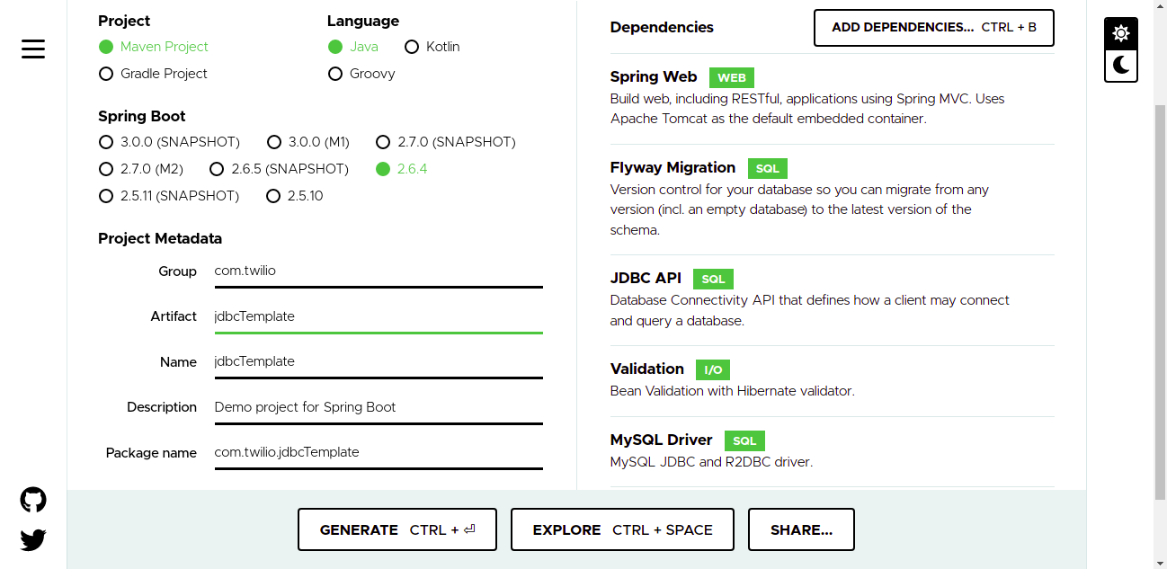Select Spring Boot 2.7.0 (M2)
This screenshot has width=1167, height=569.
pos(140,169)
